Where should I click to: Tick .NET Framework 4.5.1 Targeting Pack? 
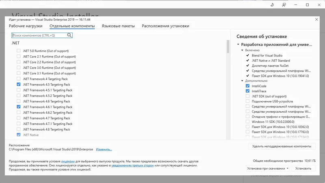[19, 90]
